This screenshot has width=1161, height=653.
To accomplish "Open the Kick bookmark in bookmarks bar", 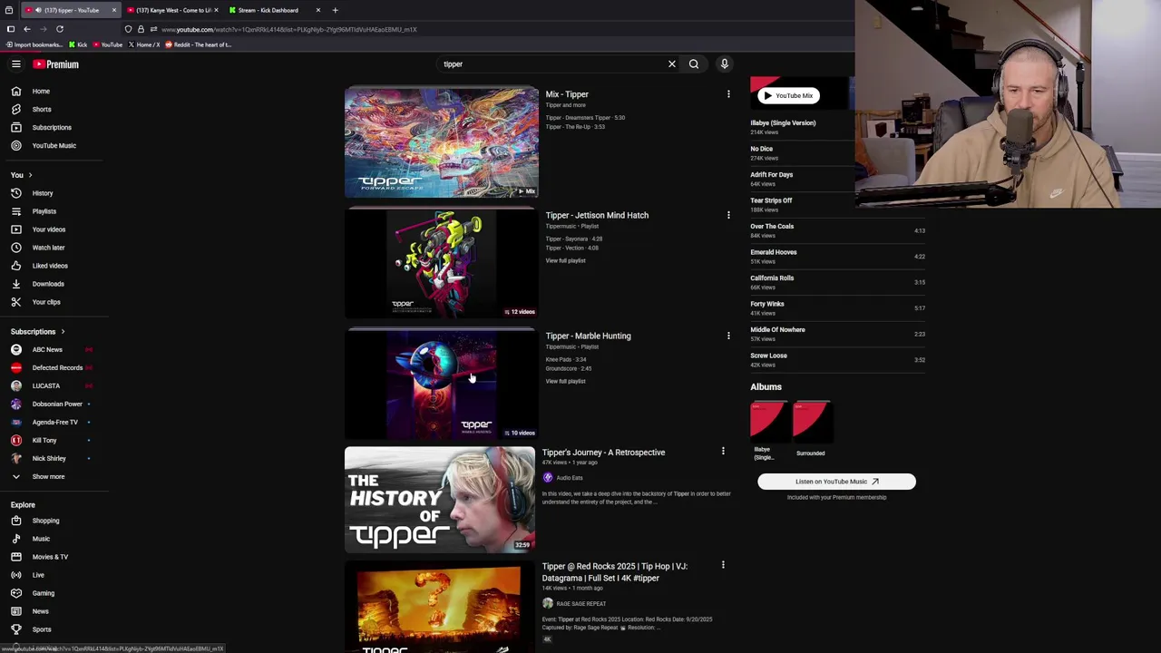I will click(x=78, y=44).
